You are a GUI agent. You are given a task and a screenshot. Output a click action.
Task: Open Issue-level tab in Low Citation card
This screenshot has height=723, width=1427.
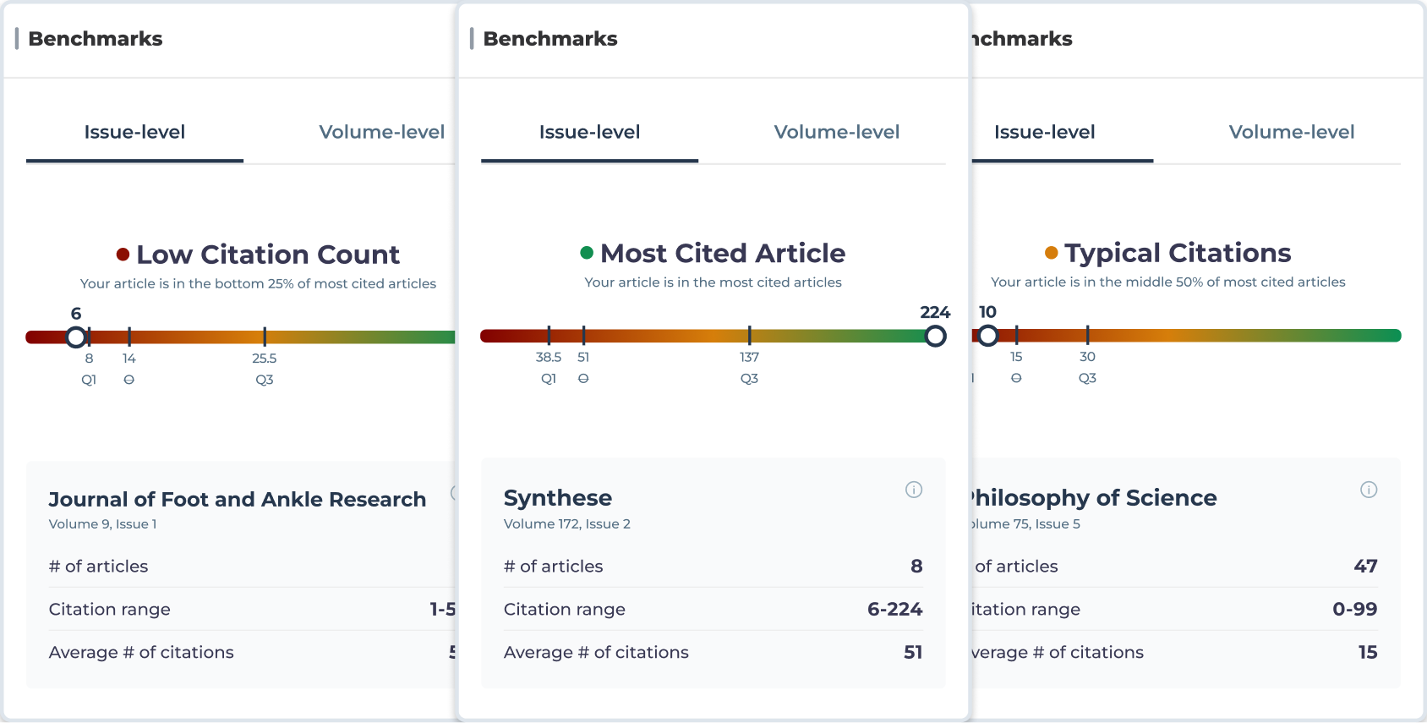(x=134, y=133)
